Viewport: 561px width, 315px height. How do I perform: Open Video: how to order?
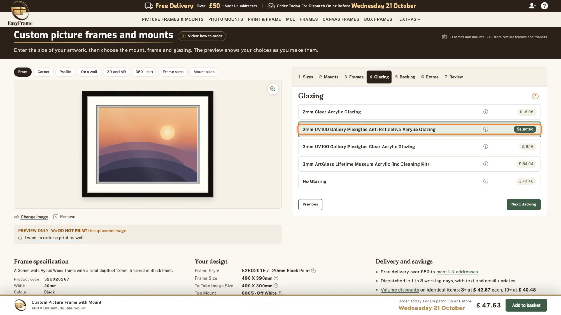tap(202, 36)
